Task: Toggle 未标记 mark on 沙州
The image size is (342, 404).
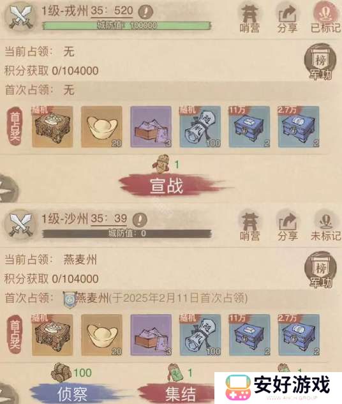Action: coord(325,226)
